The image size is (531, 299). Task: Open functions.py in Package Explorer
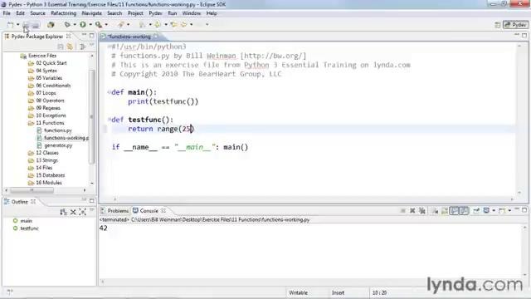coord(57,130)
